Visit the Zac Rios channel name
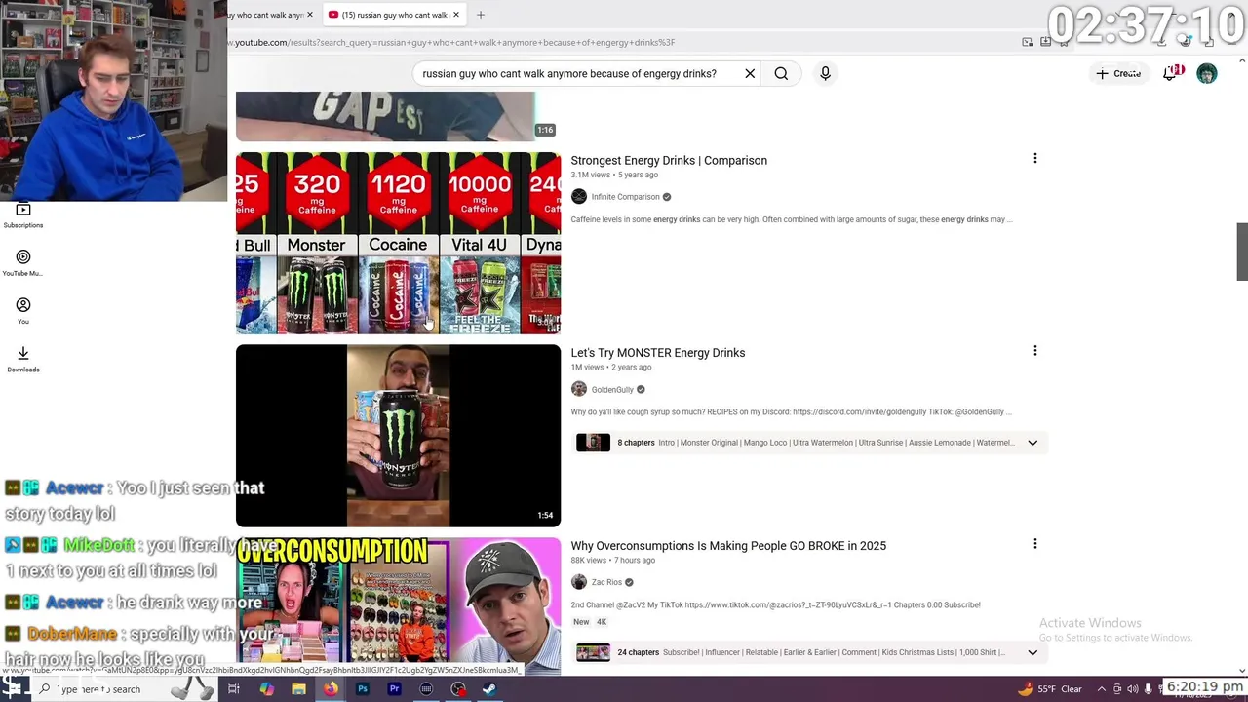The image size is (1248, 702). coord(606,582)
